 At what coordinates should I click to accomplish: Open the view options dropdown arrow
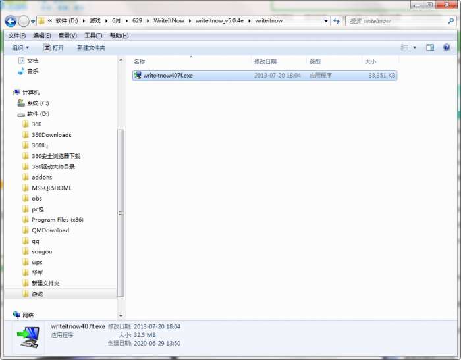pos(414,47)
